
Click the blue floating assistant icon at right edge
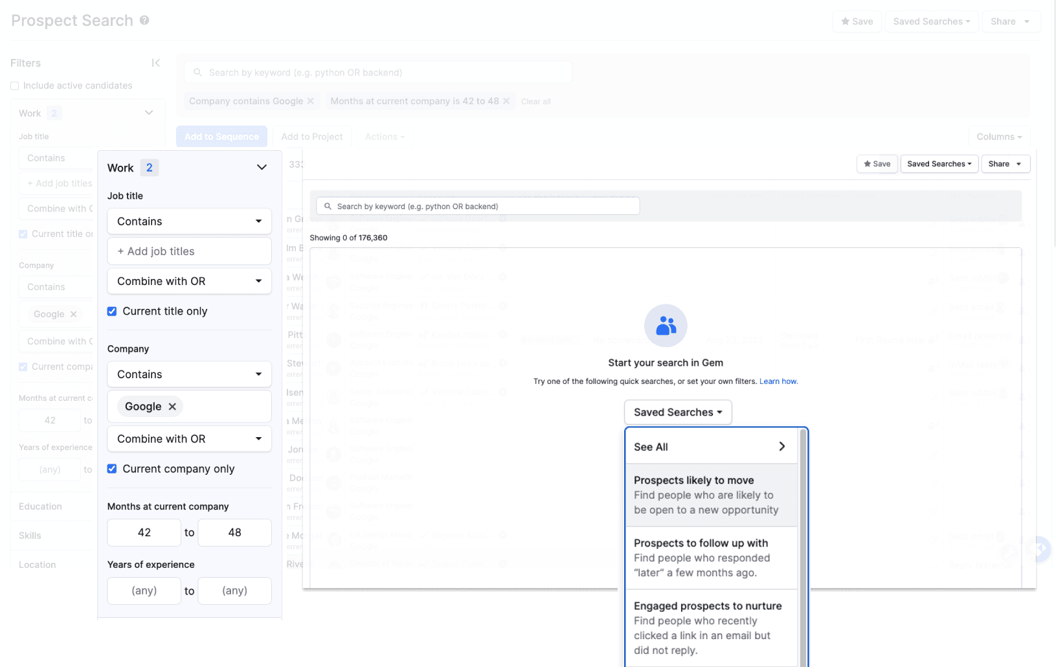[1040, 548]
